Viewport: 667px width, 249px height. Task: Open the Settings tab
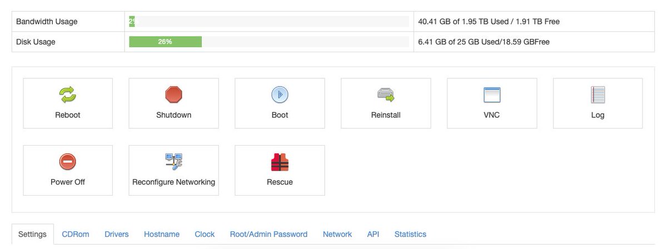[x=33, y=234]
